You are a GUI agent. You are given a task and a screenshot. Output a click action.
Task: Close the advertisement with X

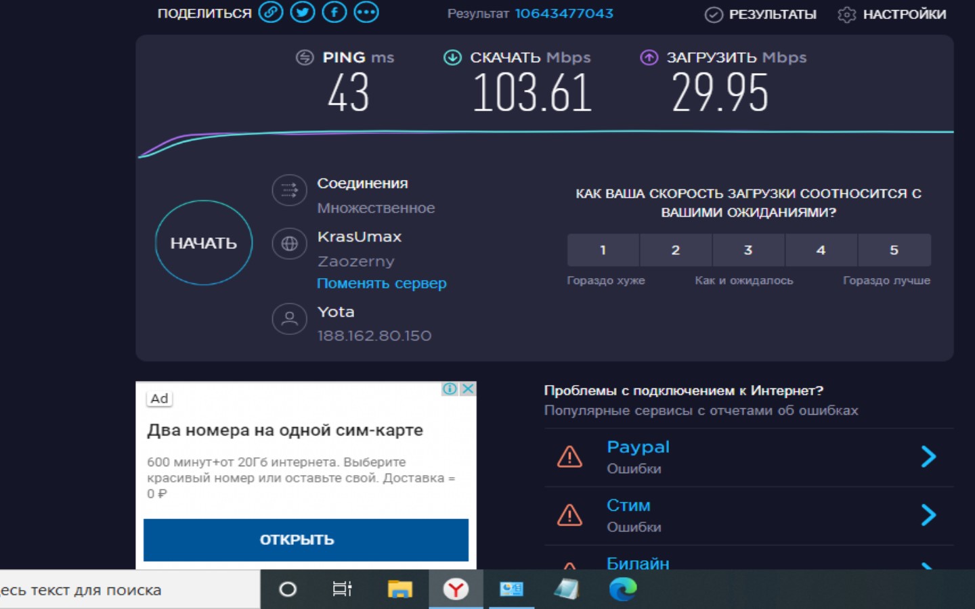click(467, 389)
